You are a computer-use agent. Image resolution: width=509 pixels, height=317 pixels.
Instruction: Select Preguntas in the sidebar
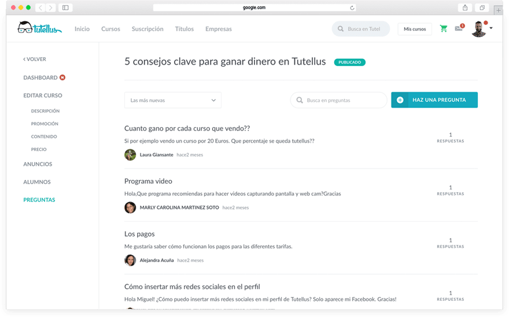coord(39,200)
